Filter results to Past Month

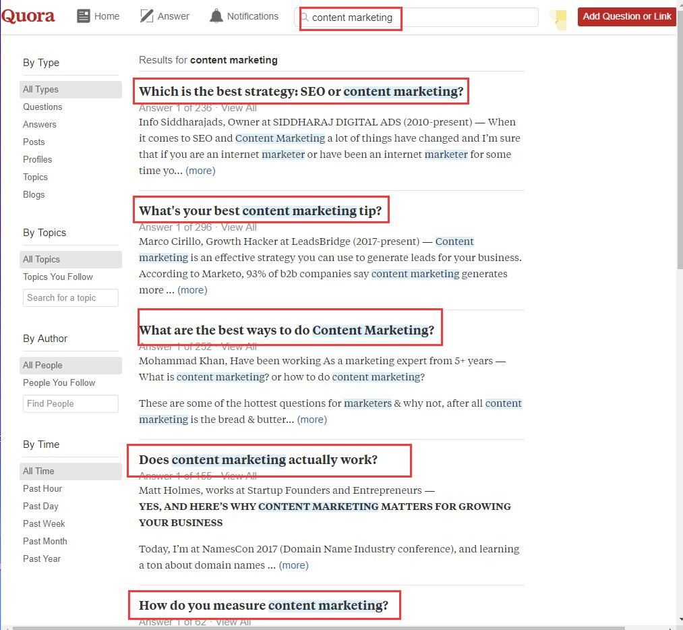[45, 541]
